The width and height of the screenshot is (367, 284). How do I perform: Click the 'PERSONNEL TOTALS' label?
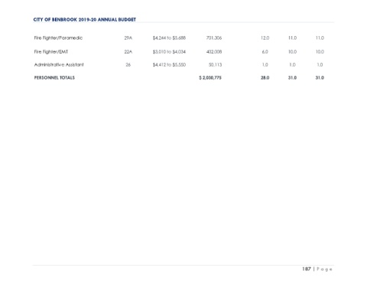tap(54, 77)
